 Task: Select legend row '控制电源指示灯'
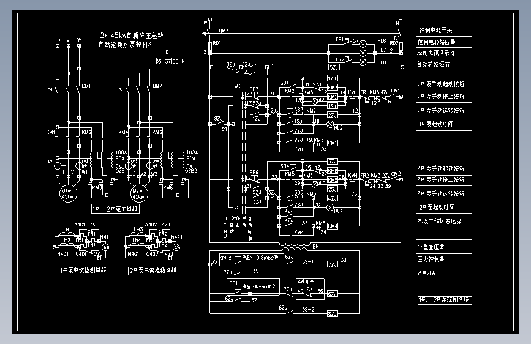point(444,53)
